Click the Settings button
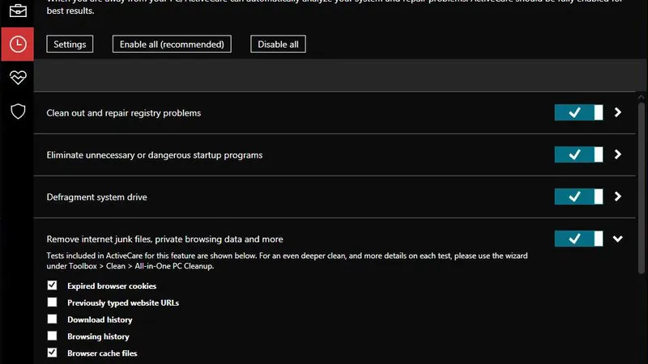This screenshot has width=648, height=364. tap(70, 44)
